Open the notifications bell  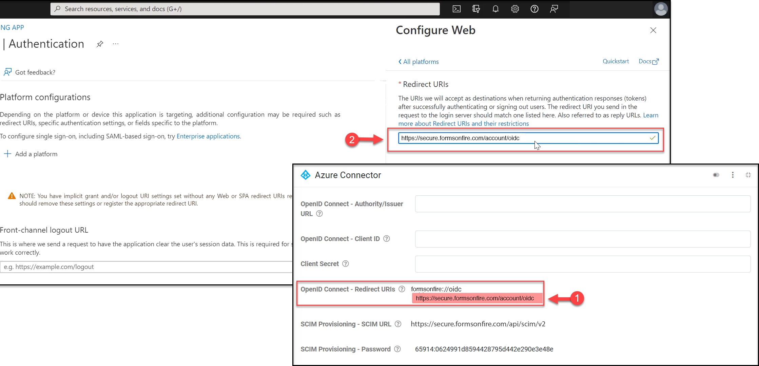(x=495, y=9)
